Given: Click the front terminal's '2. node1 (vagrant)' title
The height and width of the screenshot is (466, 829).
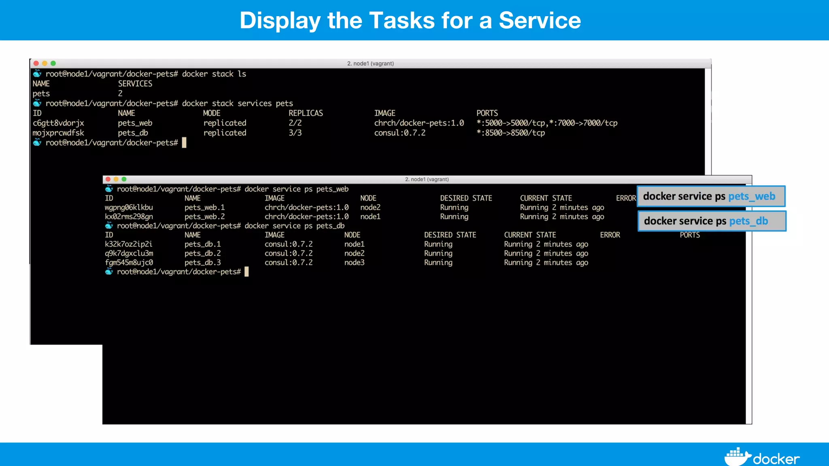Looking at the screenshot, I should pyautogui.click(x=427, y=179).
